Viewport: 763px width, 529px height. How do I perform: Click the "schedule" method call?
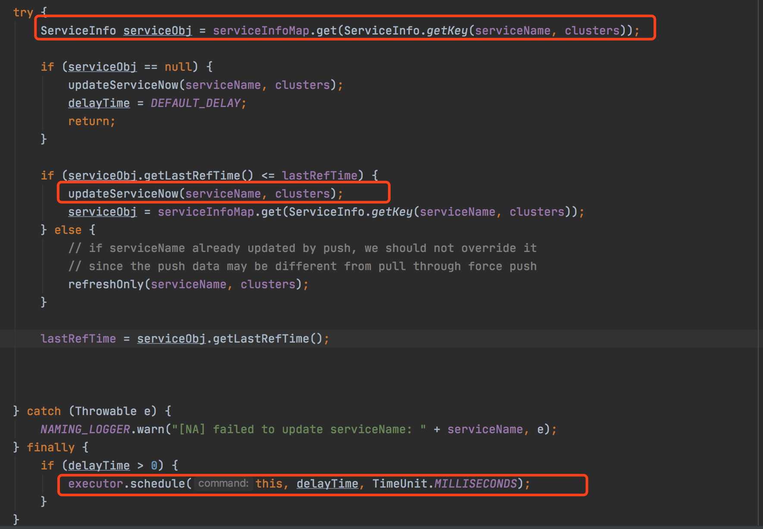[157, 484]
